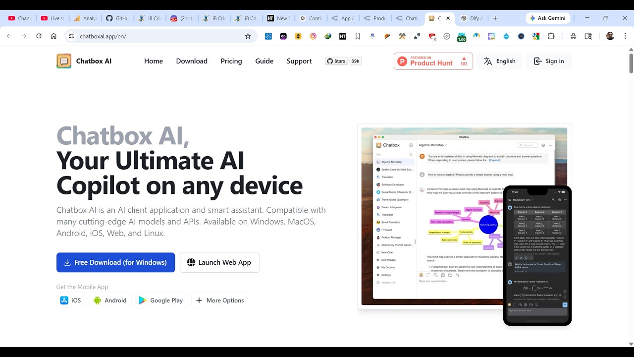This screenshot has width=634, height=357.
Task: Click the Chatbox AI logo icon
Action: [64, 61]
